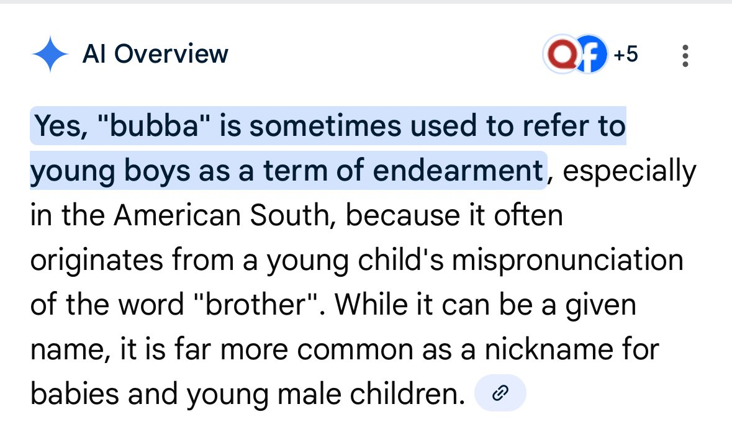The image size is (732, 440).
Task: Open the three-dot more options menu
Action: pos(685,56)
